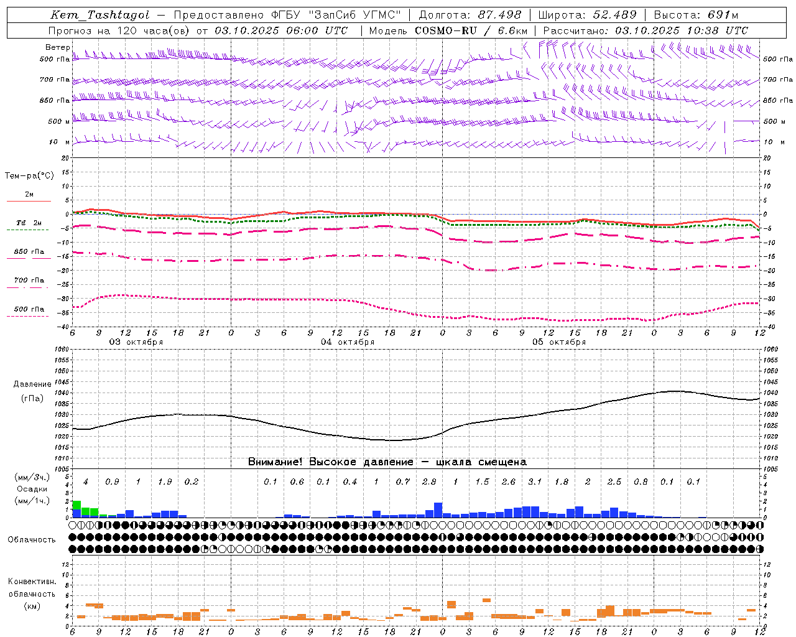Click the Рассчитано: 03.10.2025 10:38 UTC timestamp
Screen dimensions: 796x637
(x=646, y=30)
